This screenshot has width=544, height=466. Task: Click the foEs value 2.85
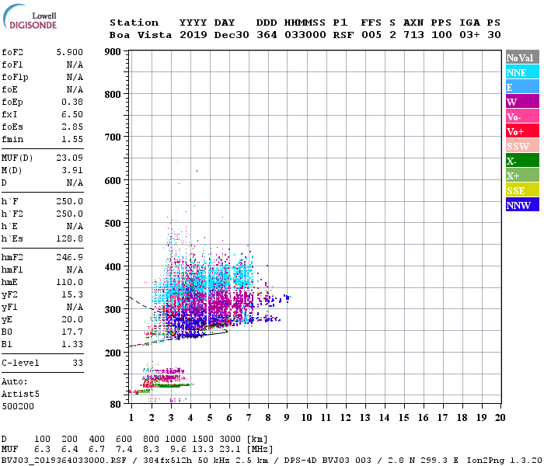72,127
